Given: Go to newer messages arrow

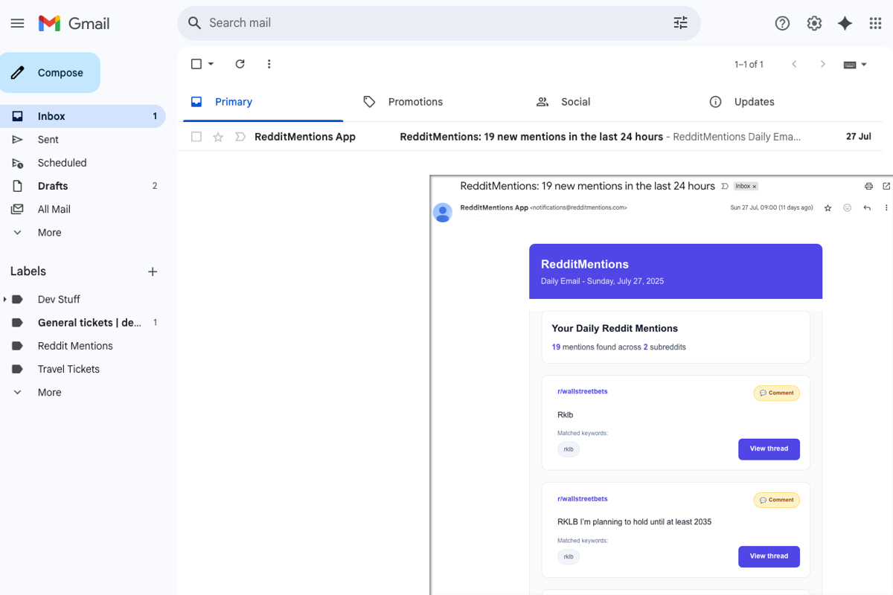Looking at the screenshot, I should 794,64.
